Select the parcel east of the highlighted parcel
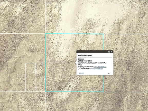The width and height of the screenshot is (148, 111). tap(126, 63)
